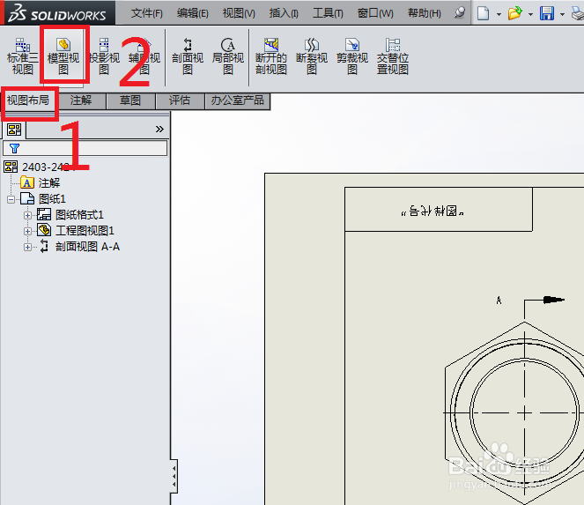Click the 工程图视图1 icon in the tree
584x505 pixels.
[x=44, y=230]
